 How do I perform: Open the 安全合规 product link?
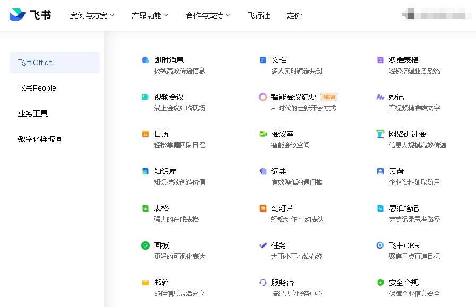click(x=403, y=283)
